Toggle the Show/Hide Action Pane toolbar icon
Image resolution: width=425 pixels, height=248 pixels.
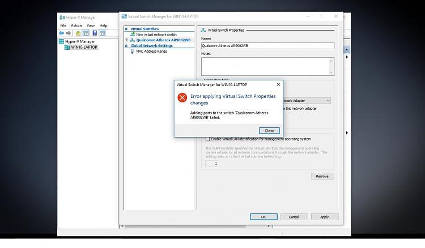pos(102,33)
